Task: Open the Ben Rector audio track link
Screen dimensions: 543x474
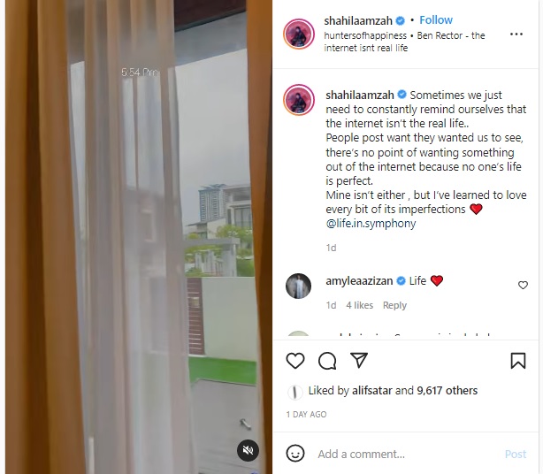Action: [404, 42]
